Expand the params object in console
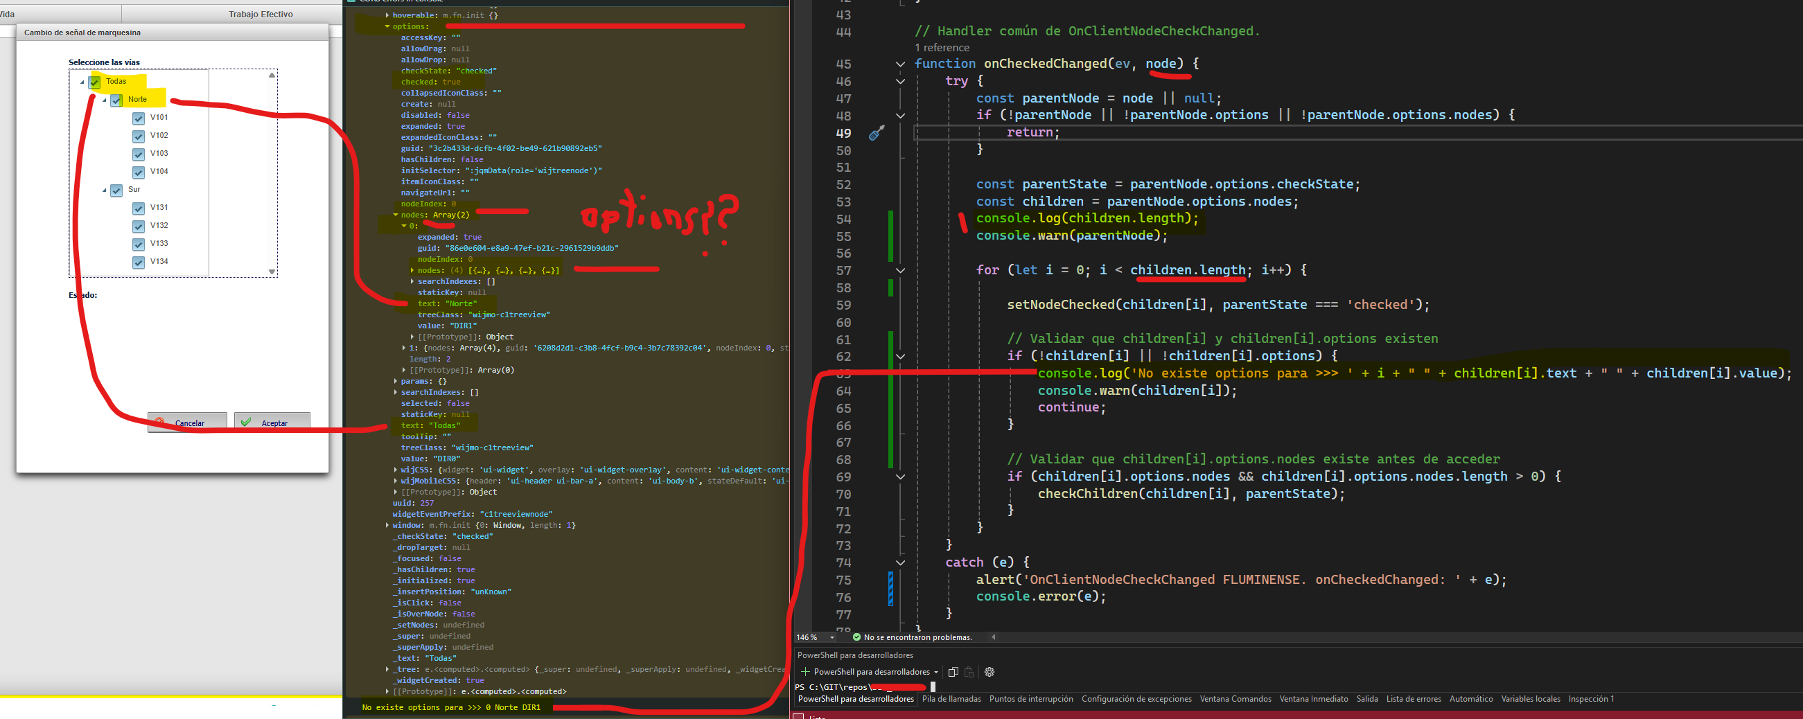 tap(396, 382)
